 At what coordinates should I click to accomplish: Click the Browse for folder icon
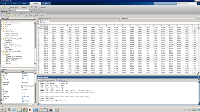click(x=9, y=16)
